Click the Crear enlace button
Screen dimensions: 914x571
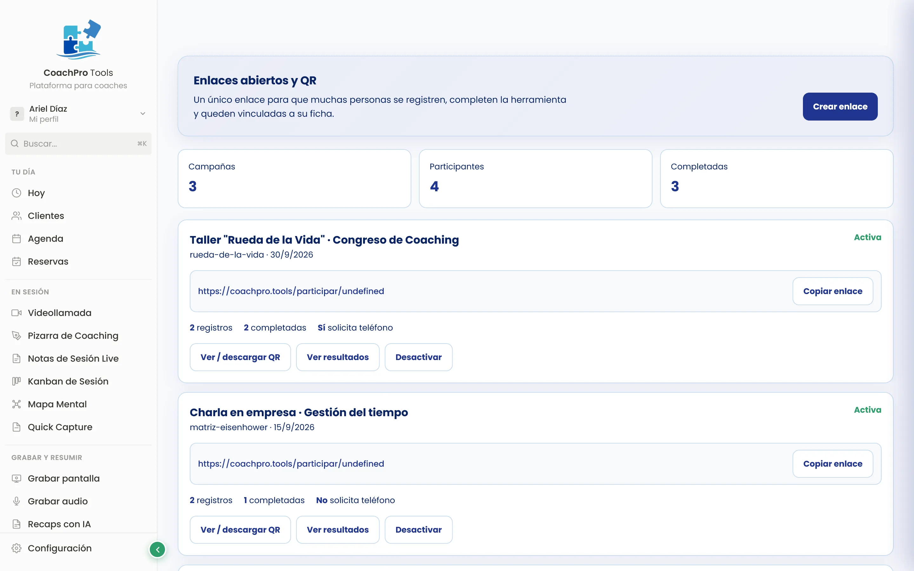tap(840, 107)
